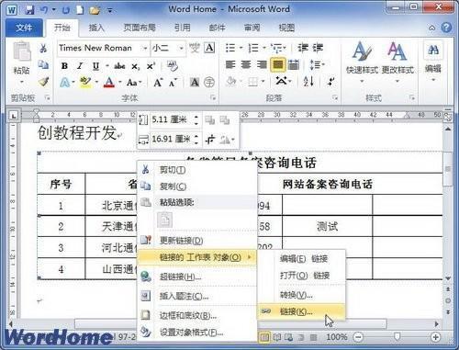Open the Line Spacing dropdown

[317, 64]
